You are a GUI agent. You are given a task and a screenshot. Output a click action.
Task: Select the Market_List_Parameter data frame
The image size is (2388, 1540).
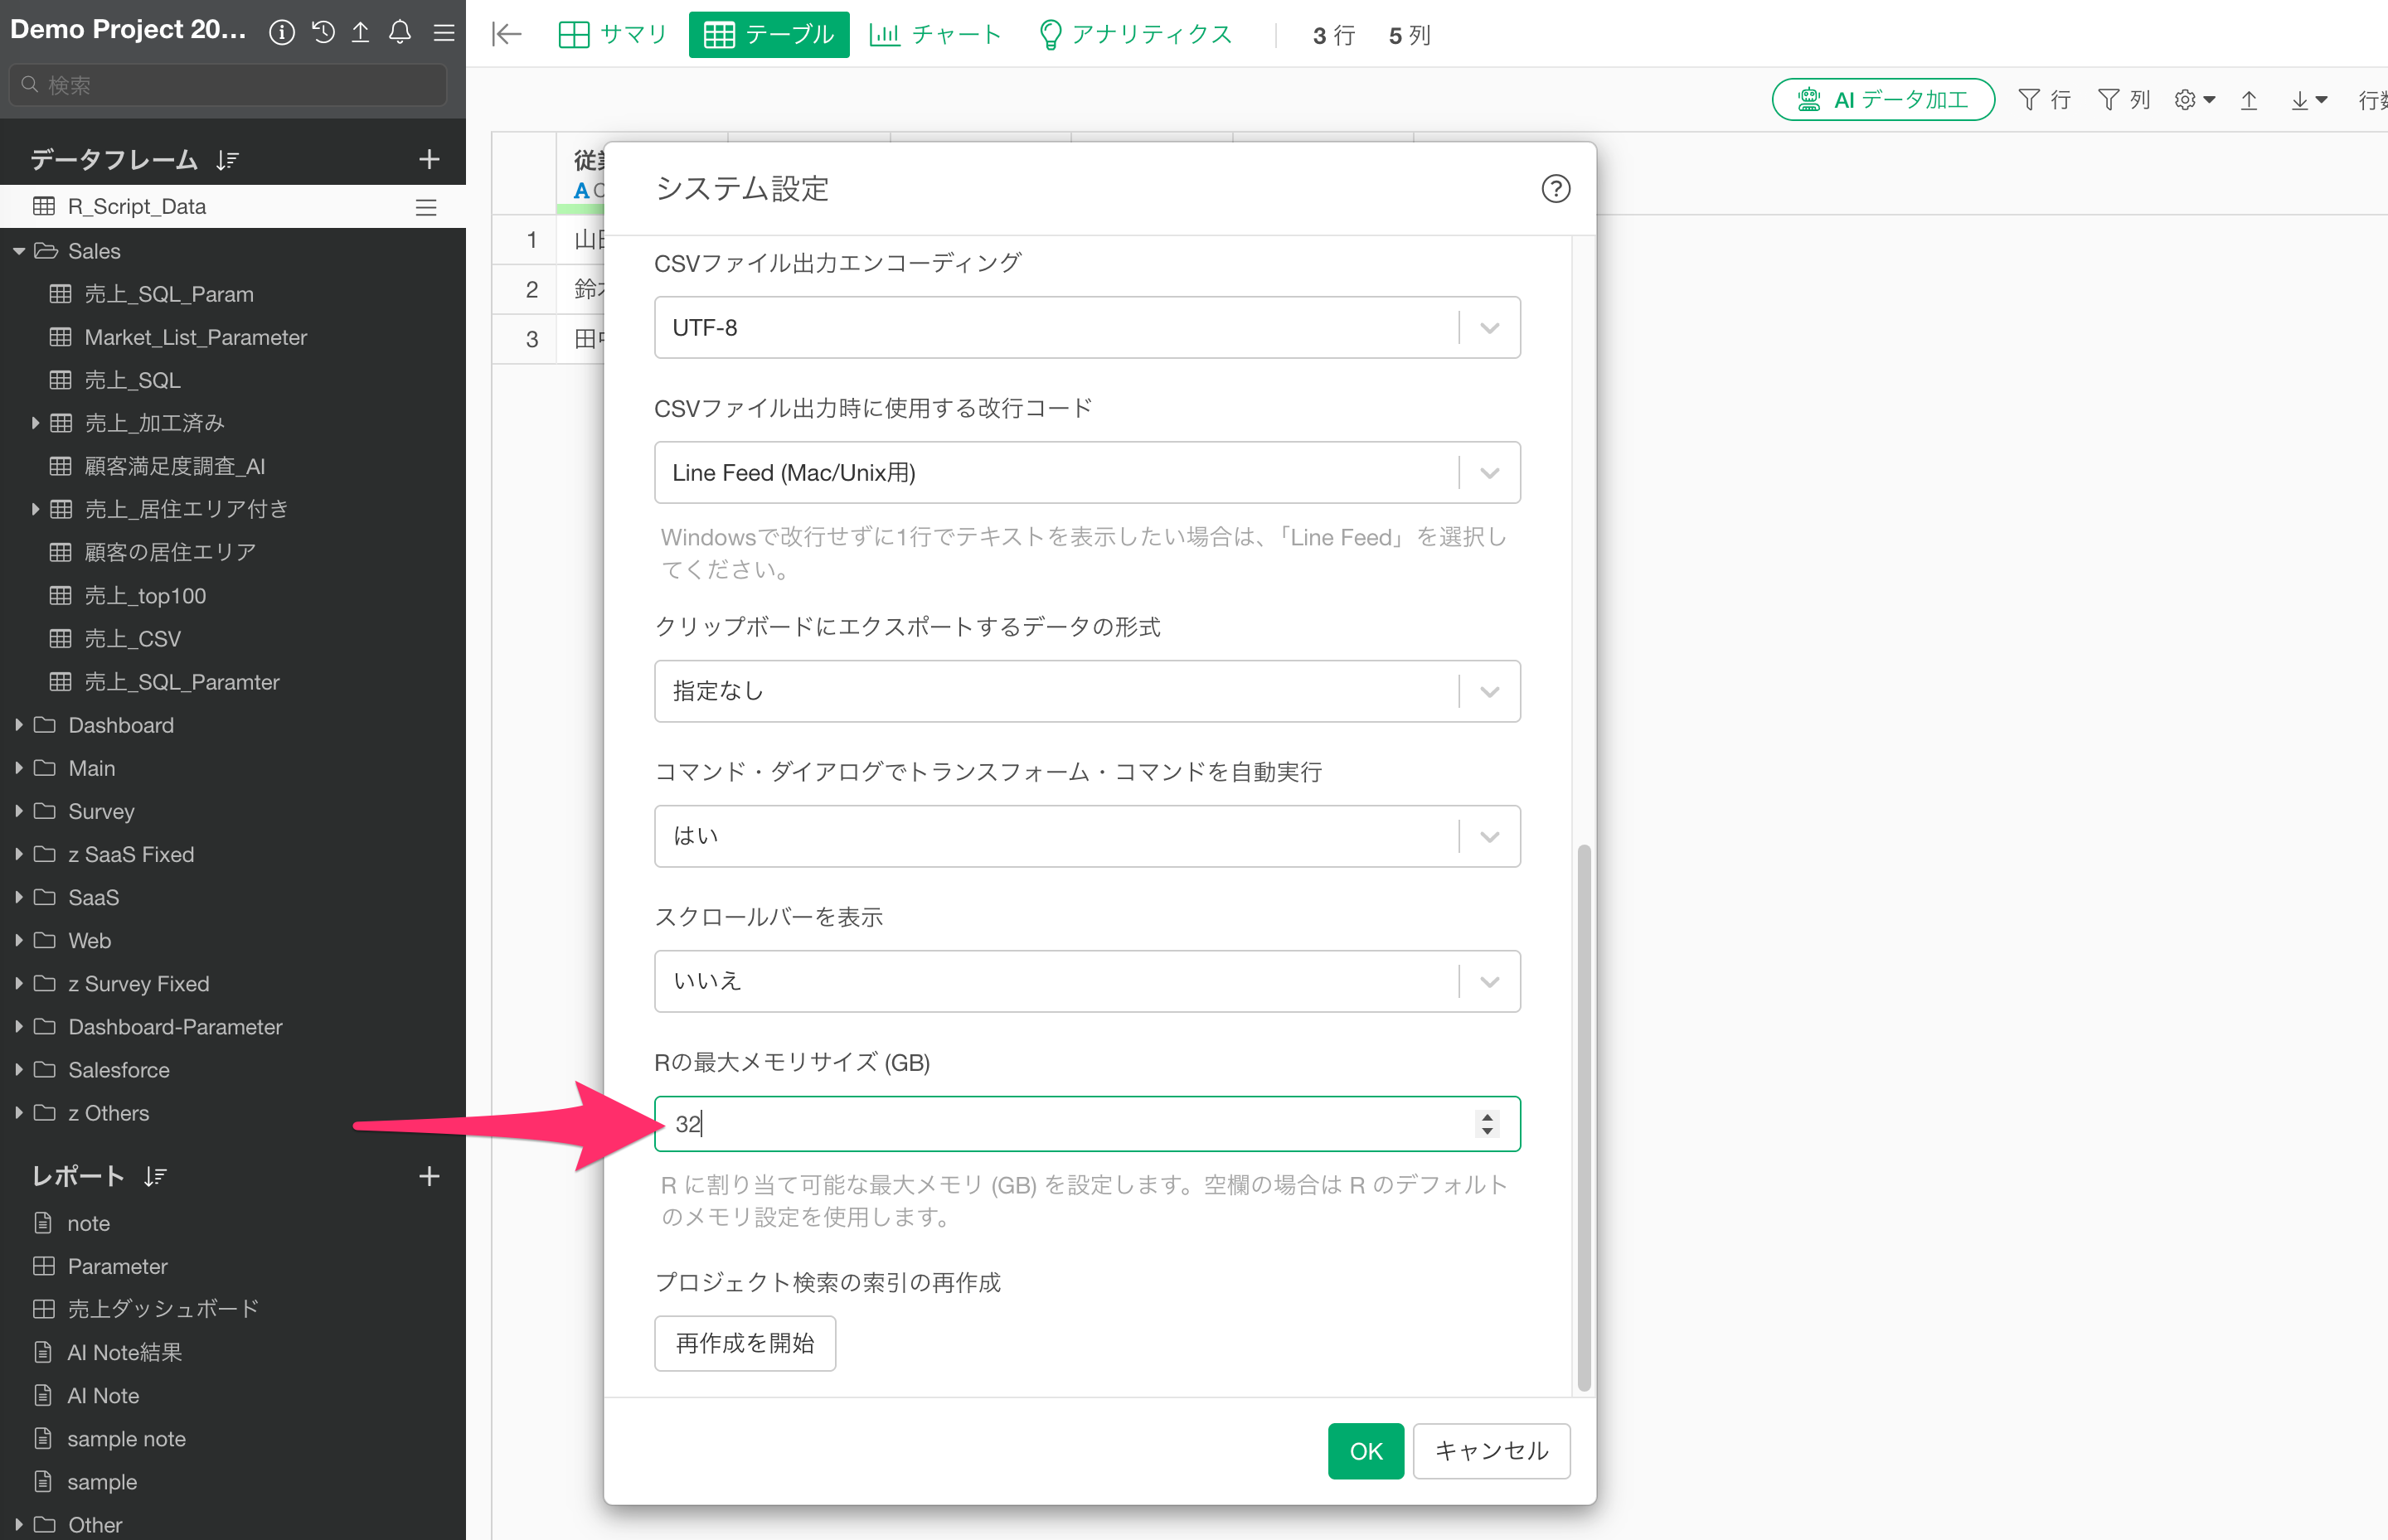click(x=195, y=337)
